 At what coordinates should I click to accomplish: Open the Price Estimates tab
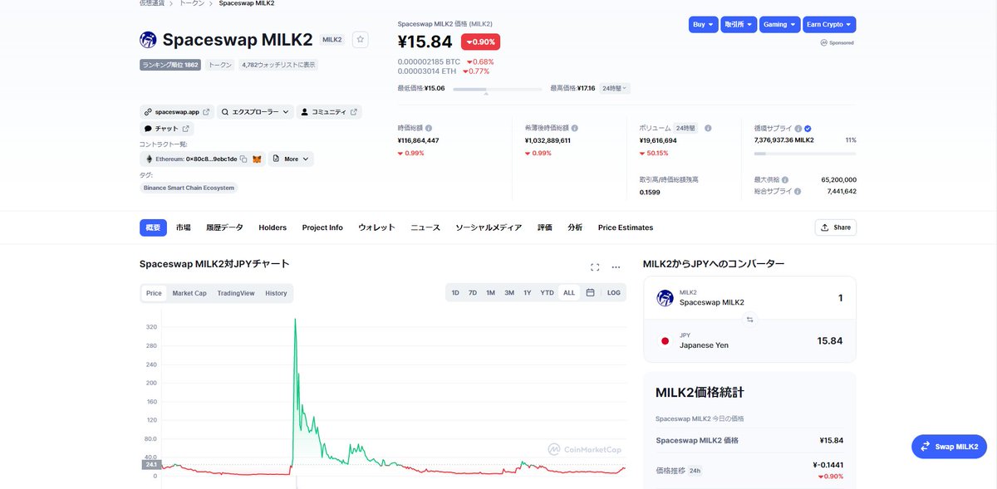(x=626, y=227)
